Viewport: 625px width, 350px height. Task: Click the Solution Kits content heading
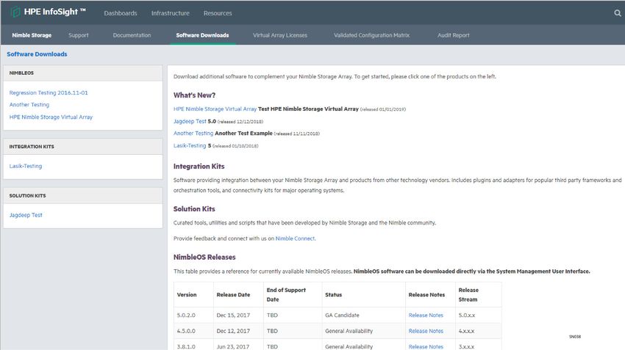[194, 209]
